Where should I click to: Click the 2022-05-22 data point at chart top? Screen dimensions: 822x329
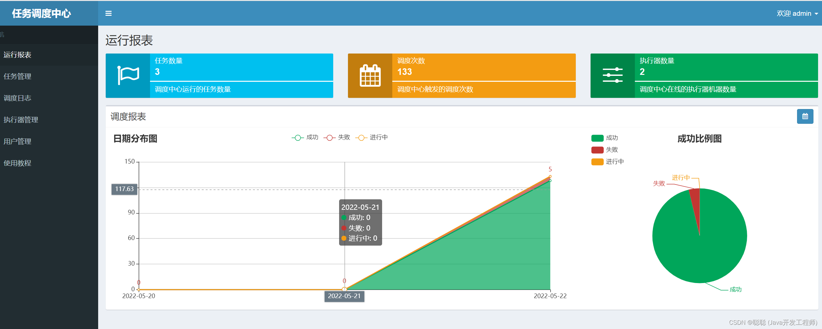pyautogui.click(x=550, y=177)
